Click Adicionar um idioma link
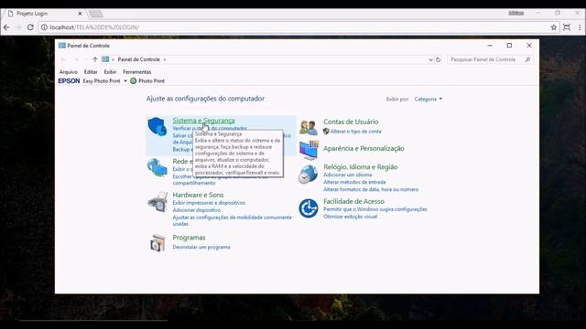The width and height of the screenshot is (586, 329). [347, 175]
